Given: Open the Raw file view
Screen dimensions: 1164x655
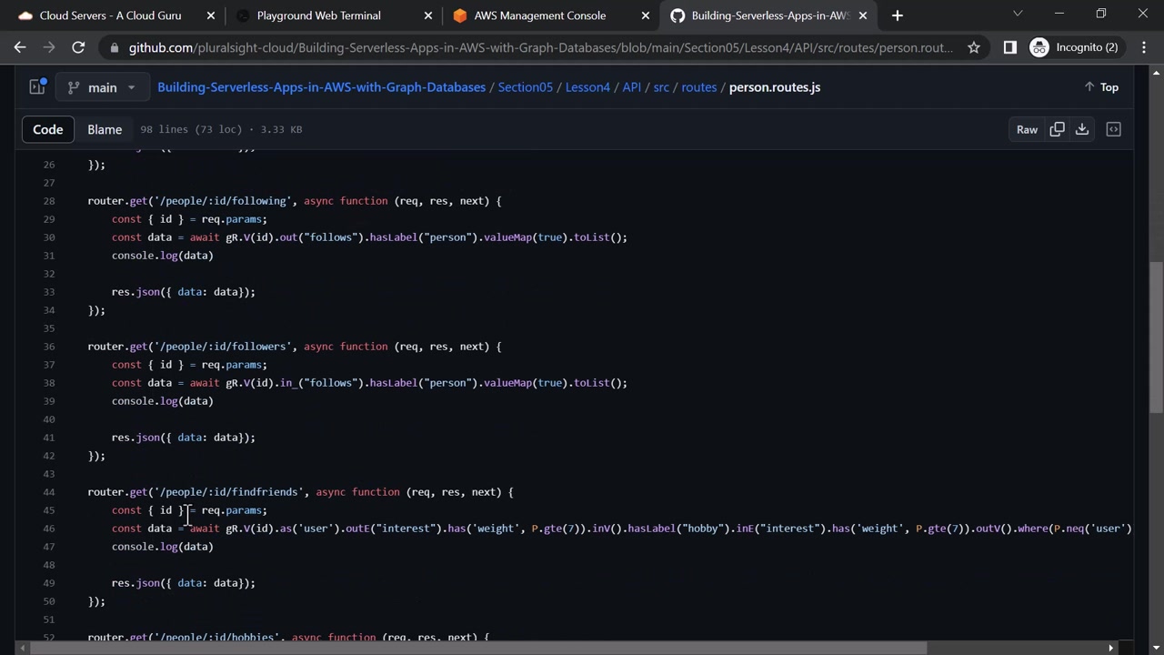Looking at the screenshot, I should (x=1027, y=129).
